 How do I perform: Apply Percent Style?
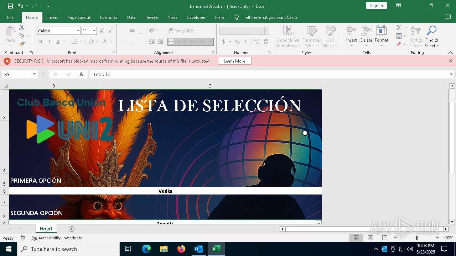point(237,42)
